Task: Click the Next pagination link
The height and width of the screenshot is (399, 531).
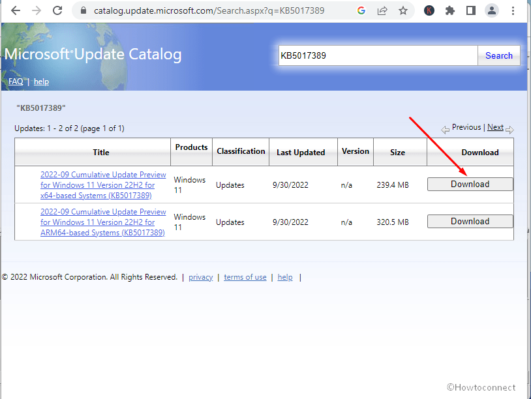Action: [x=495, y=127]
